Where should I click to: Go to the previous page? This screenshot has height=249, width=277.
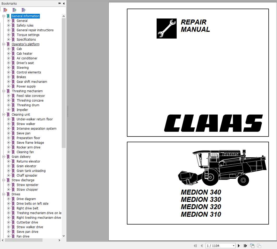click(202, 246)
